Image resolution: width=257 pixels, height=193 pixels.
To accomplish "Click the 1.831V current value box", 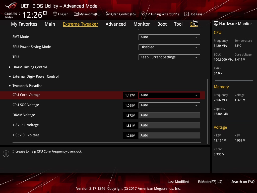I will (x=130, y=126).
